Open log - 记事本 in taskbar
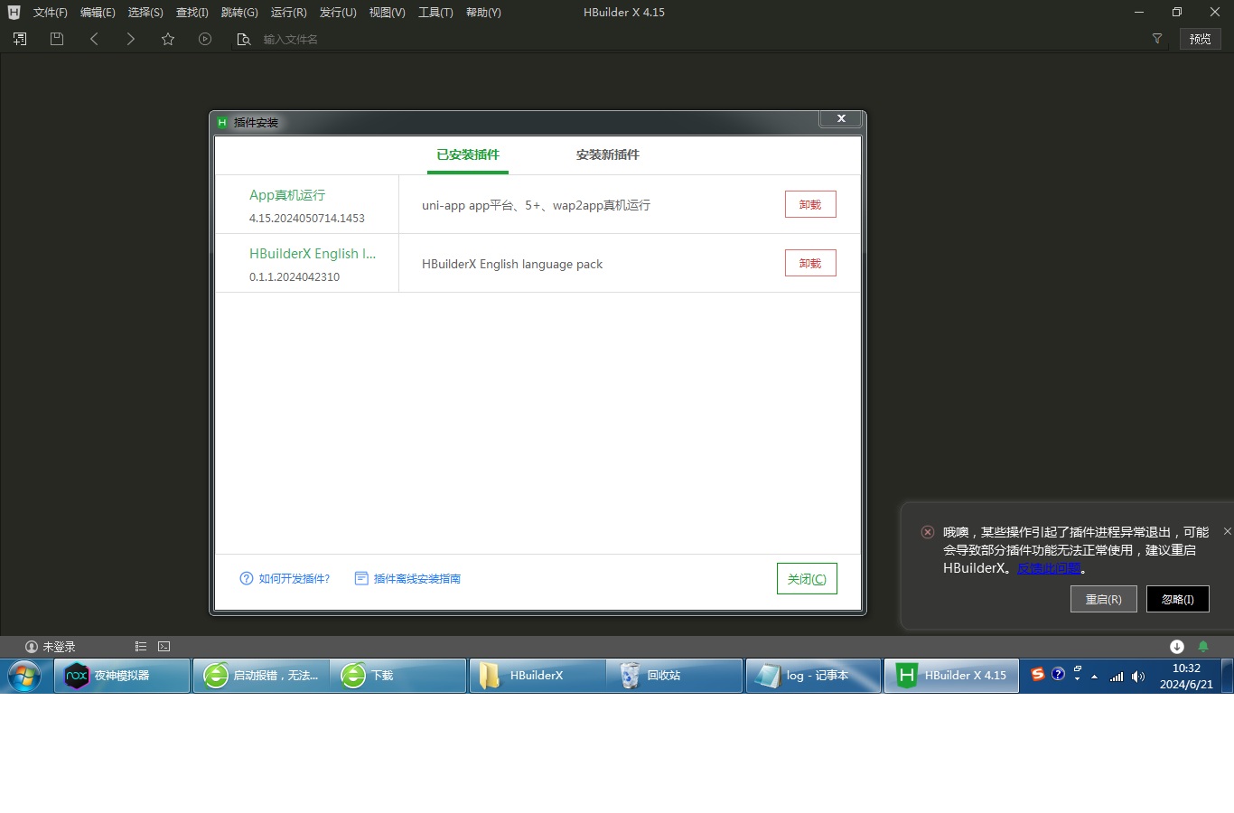 point(814,676)
